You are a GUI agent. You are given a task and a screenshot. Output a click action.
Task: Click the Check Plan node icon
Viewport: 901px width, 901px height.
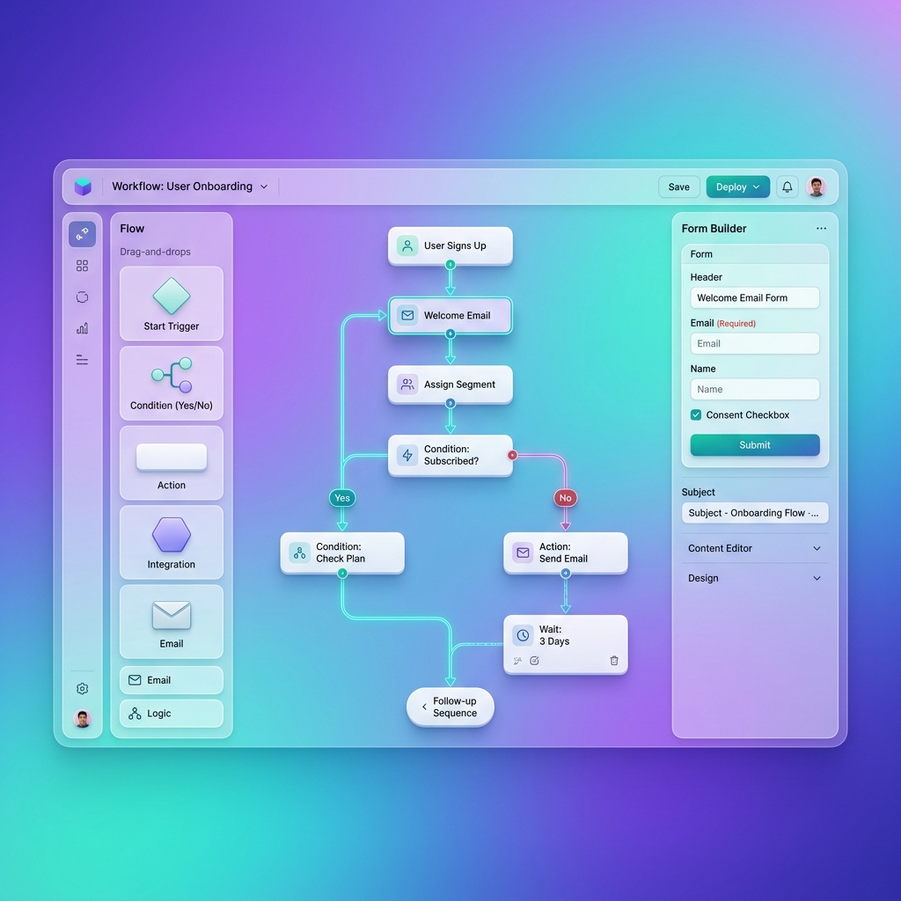[299, 553]
